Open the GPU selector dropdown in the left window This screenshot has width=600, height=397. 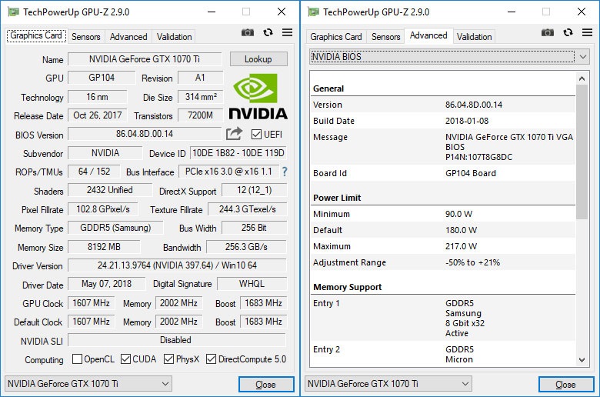88,384
